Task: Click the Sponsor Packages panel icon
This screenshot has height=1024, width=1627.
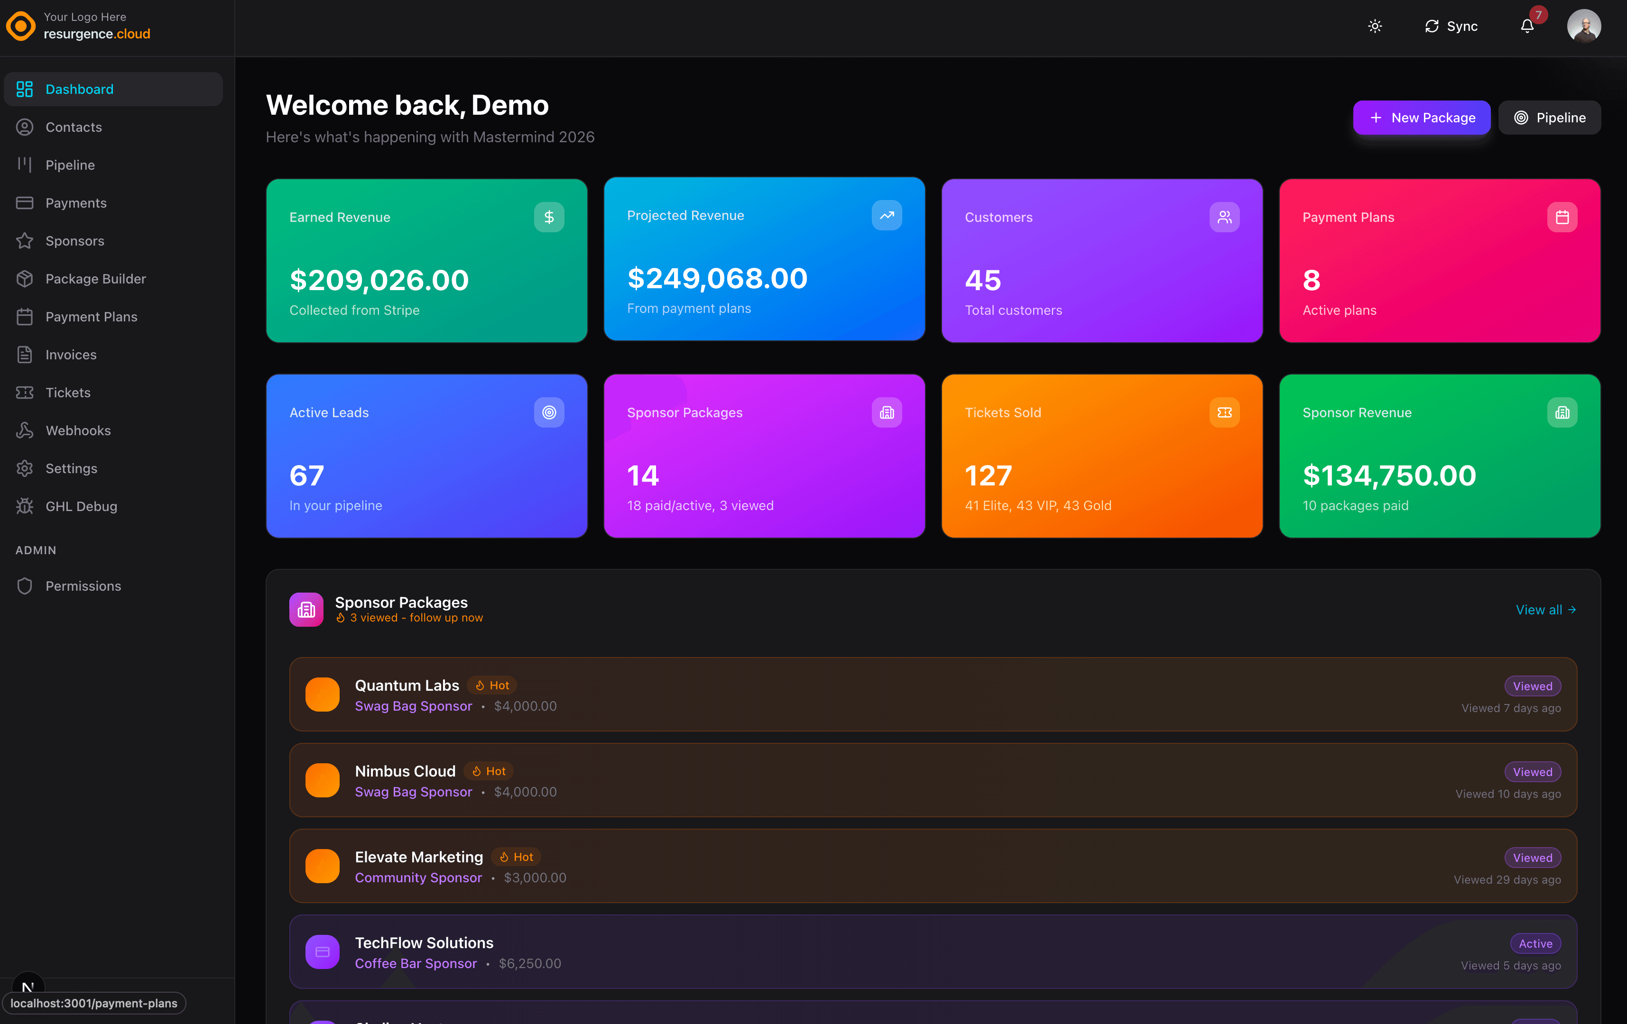Action: (306, 609)
